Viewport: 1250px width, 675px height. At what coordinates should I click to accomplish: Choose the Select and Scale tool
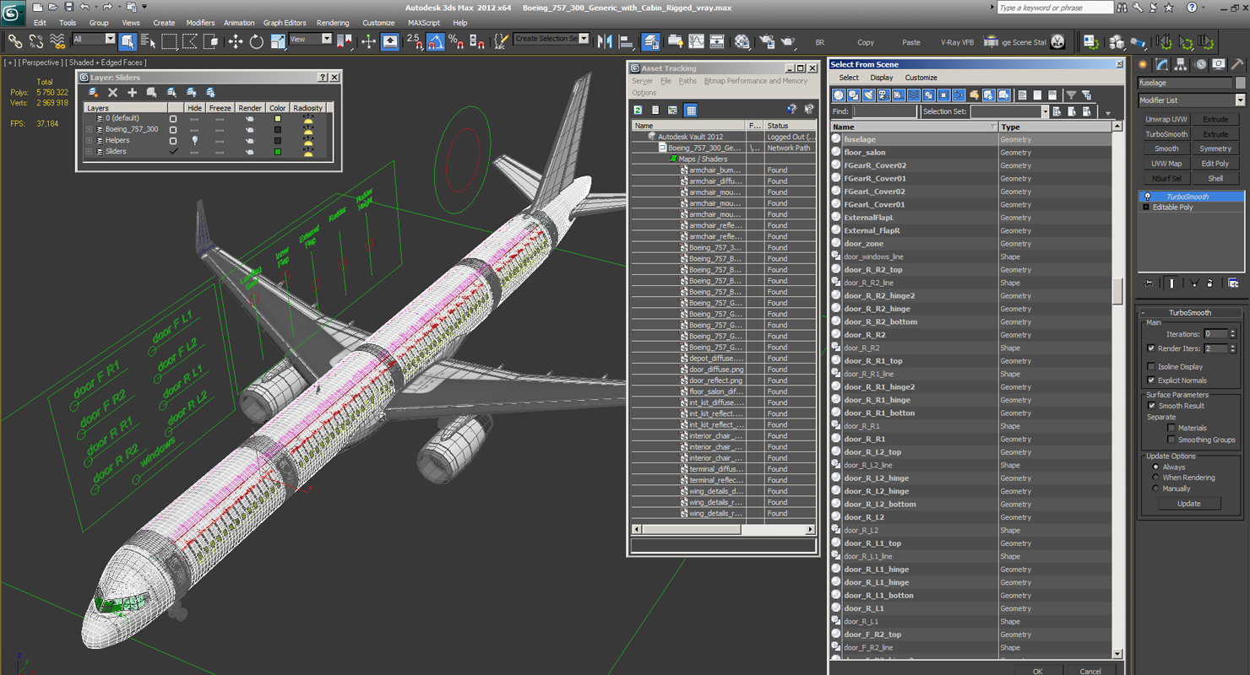(x=278, y=40)
